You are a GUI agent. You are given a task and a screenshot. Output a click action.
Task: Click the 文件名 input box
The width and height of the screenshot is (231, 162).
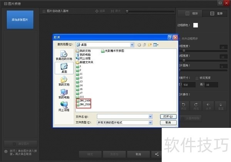tap(123, 117)
